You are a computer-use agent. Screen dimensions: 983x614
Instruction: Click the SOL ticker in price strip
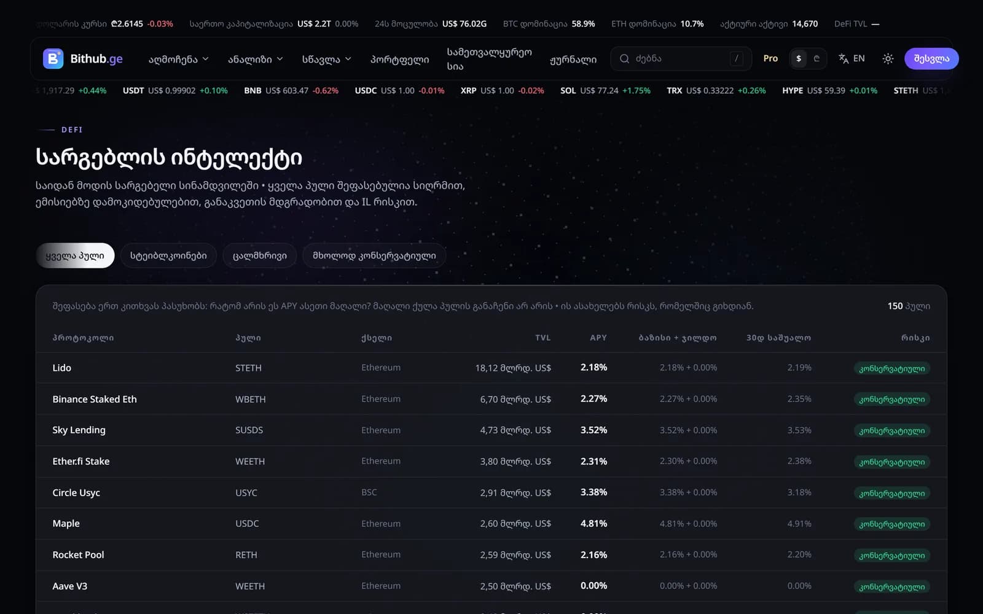tap(605, 90)
